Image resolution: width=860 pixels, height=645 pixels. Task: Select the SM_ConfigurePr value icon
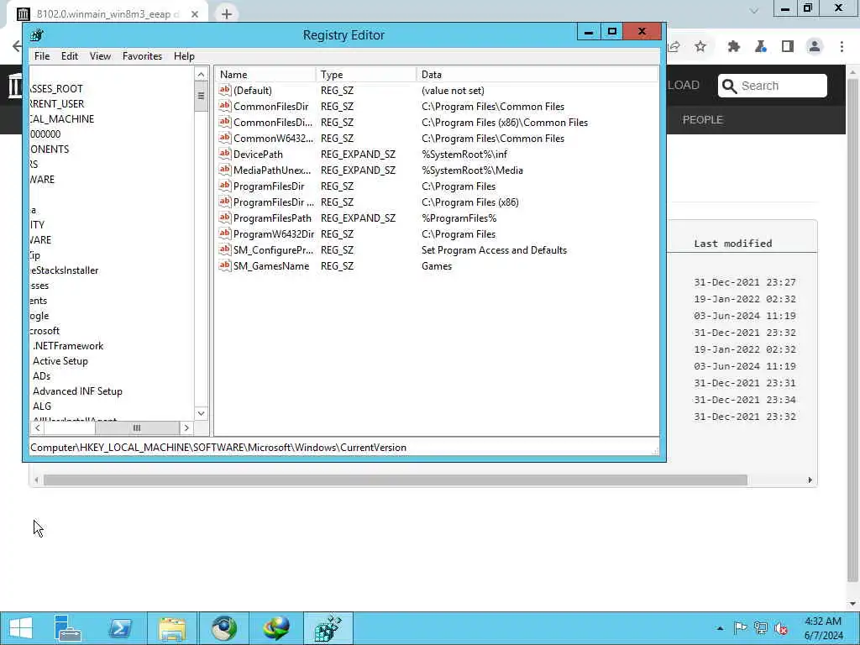(224, 249)
